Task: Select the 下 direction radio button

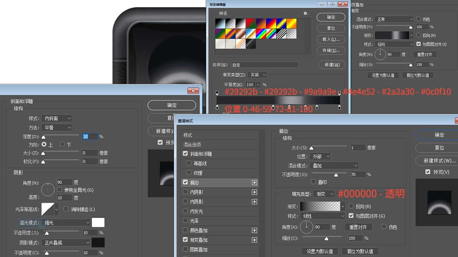Action: 62,144
